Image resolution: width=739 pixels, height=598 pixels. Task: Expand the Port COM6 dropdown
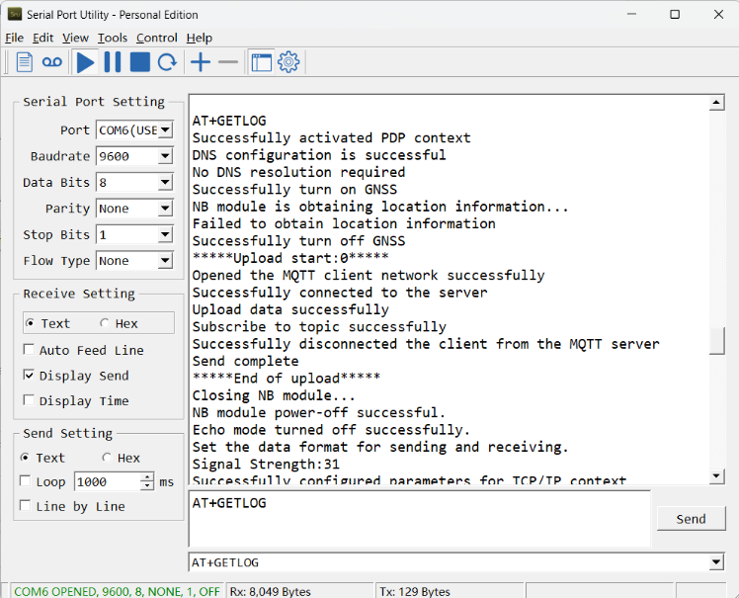tap(165, 130)
